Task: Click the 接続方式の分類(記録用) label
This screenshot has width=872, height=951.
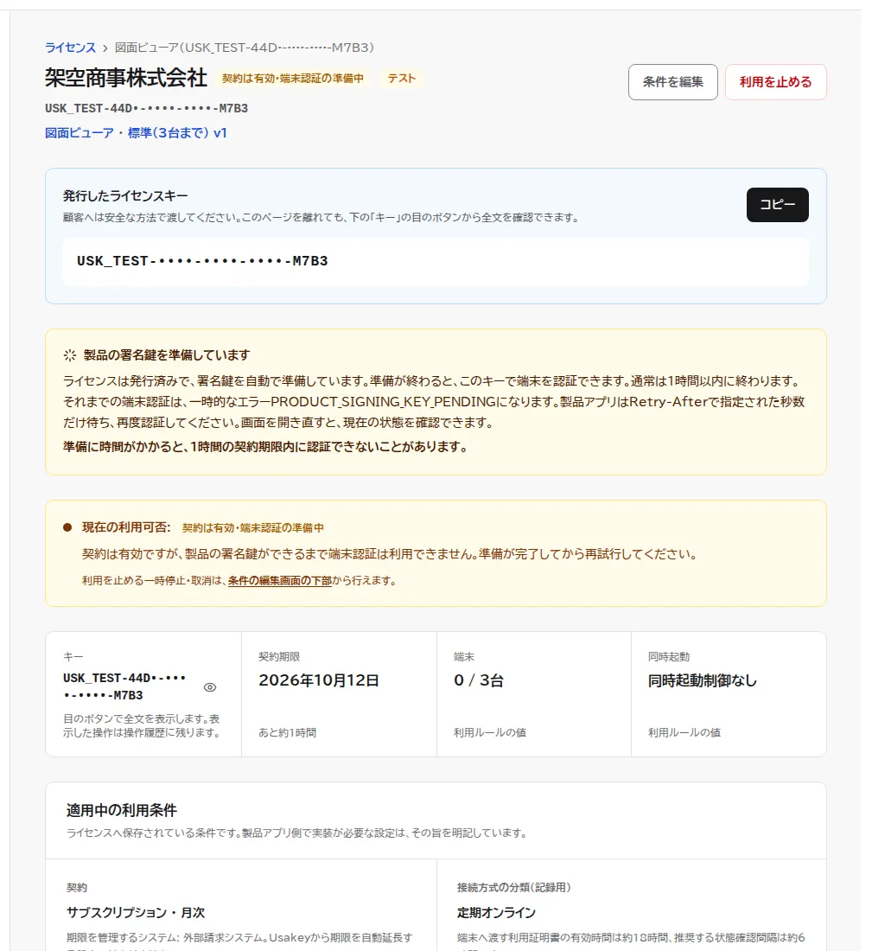Action: click(x=513, y=887)
